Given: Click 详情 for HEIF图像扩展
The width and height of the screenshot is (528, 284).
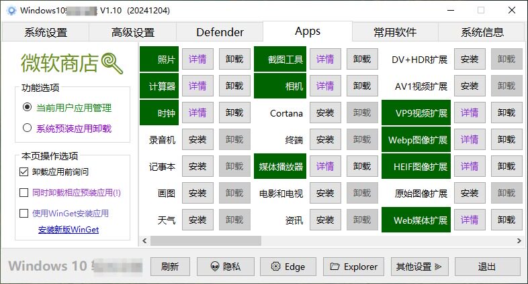Looking at the screenshot, I should point(470,166).
